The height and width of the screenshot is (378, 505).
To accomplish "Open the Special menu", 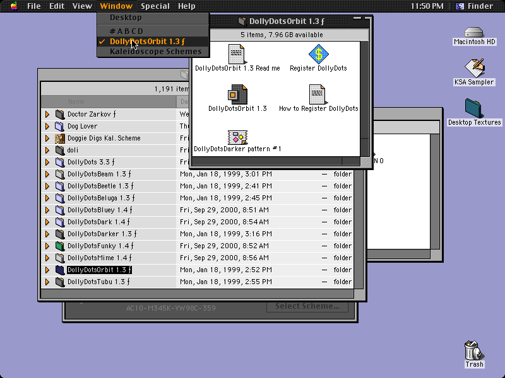I will [155, 6].
